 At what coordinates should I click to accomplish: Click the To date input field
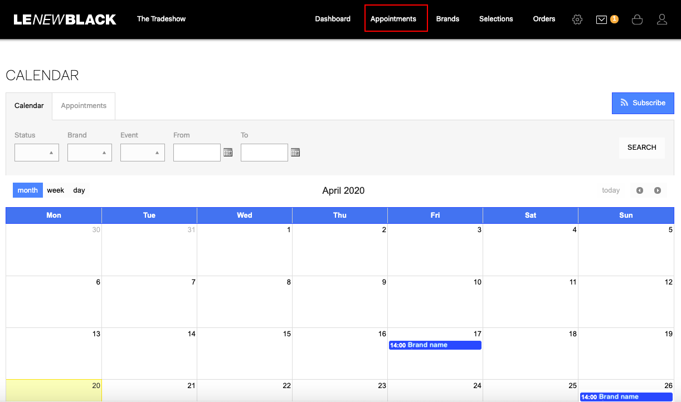pos(264,153)
